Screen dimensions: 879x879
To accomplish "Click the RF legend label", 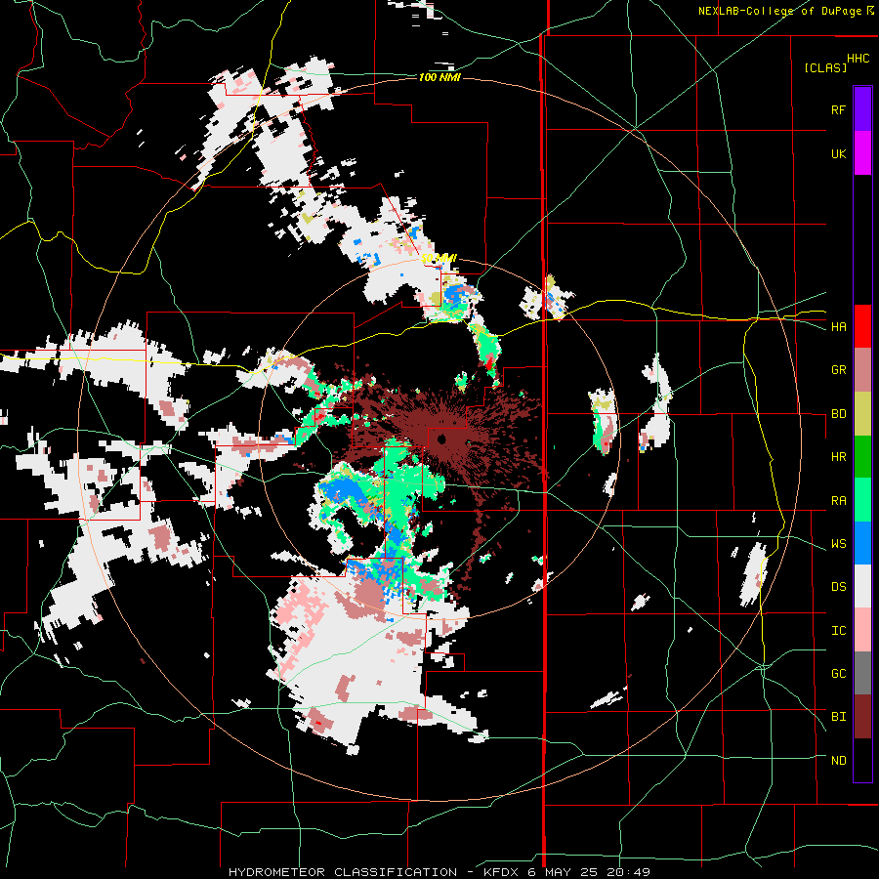I will [838, 109].
